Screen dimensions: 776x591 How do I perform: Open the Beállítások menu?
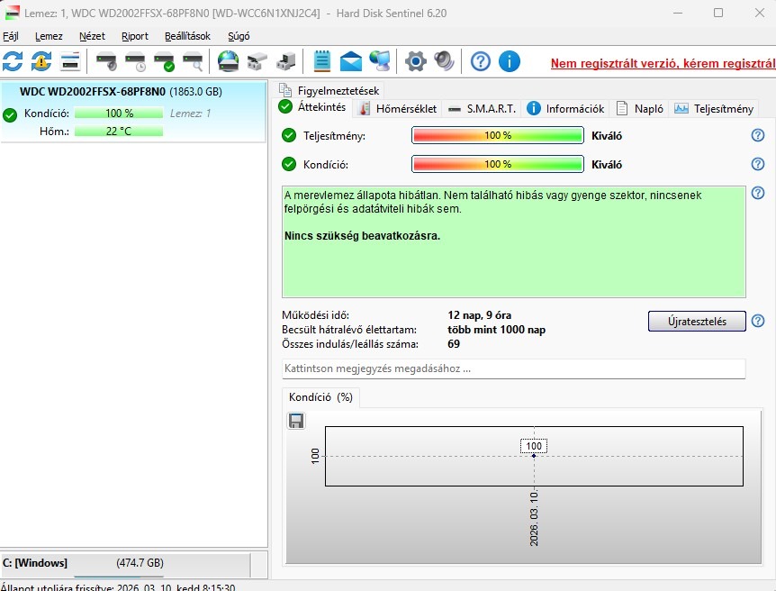click(x=187, y=36)
